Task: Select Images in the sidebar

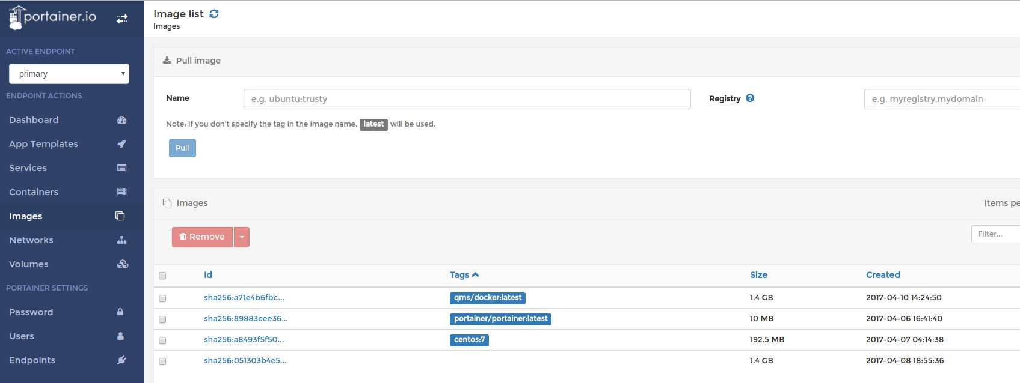Action: (26, 216)
